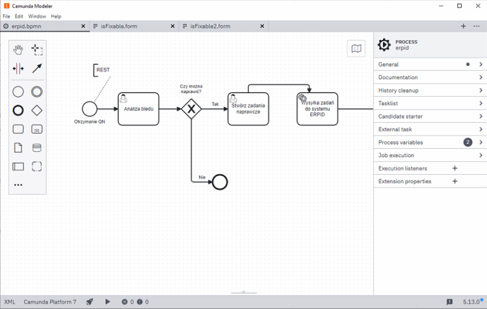This screenshot has height=309, width=487.
Task: Add an extension property with plus
Action: pos(455,181)
